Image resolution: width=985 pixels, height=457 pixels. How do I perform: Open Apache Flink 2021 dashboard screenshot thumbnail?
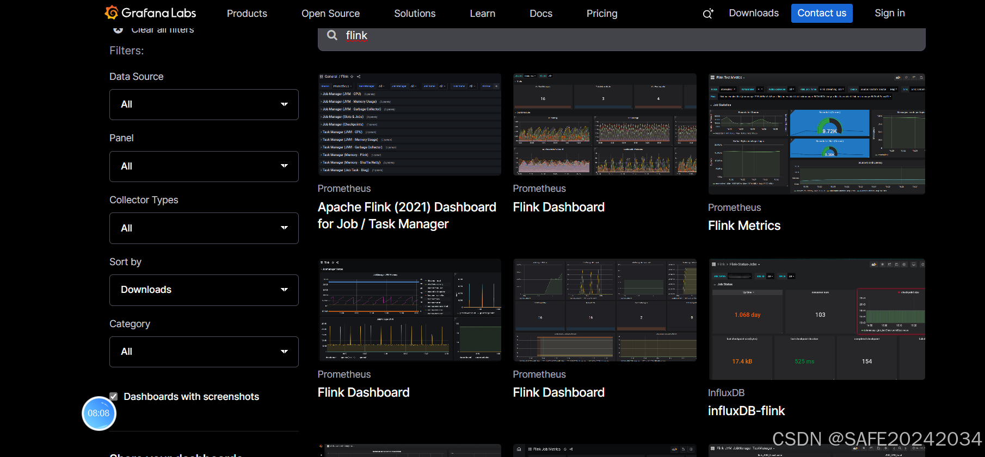click(x=409, y=124)
